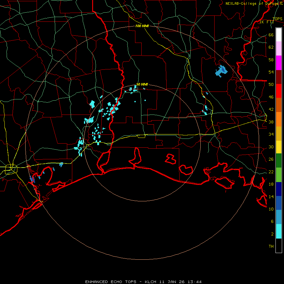The width and height of the screenshot is (284, 284).
Task: Click the legend value 50
Action: (271, 85)
